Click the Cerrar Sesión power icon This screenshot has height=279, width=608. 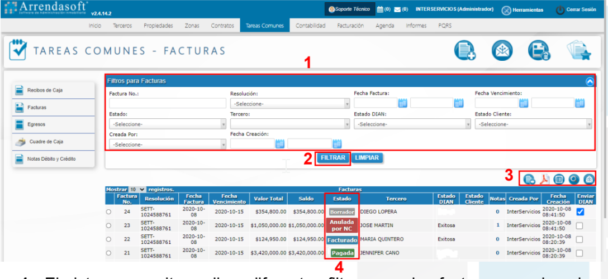[560, 10]
